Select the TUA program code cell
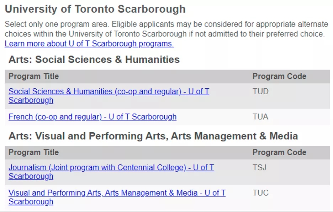Screen dimensions: 333x212 pyautogui.click(x=260, y=117)
